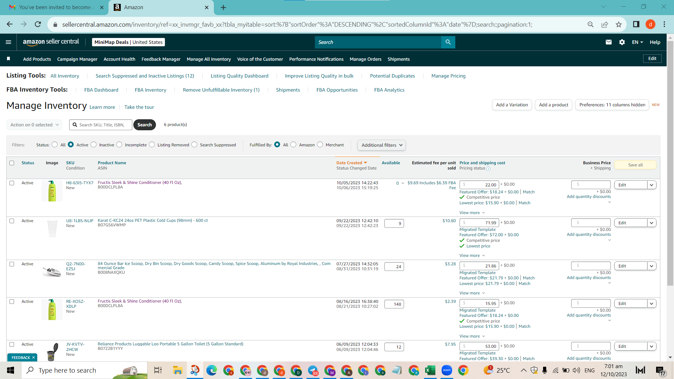Open Feedback Manager
The height and width of the screenshot is (379, 674).
click(161, 59)
